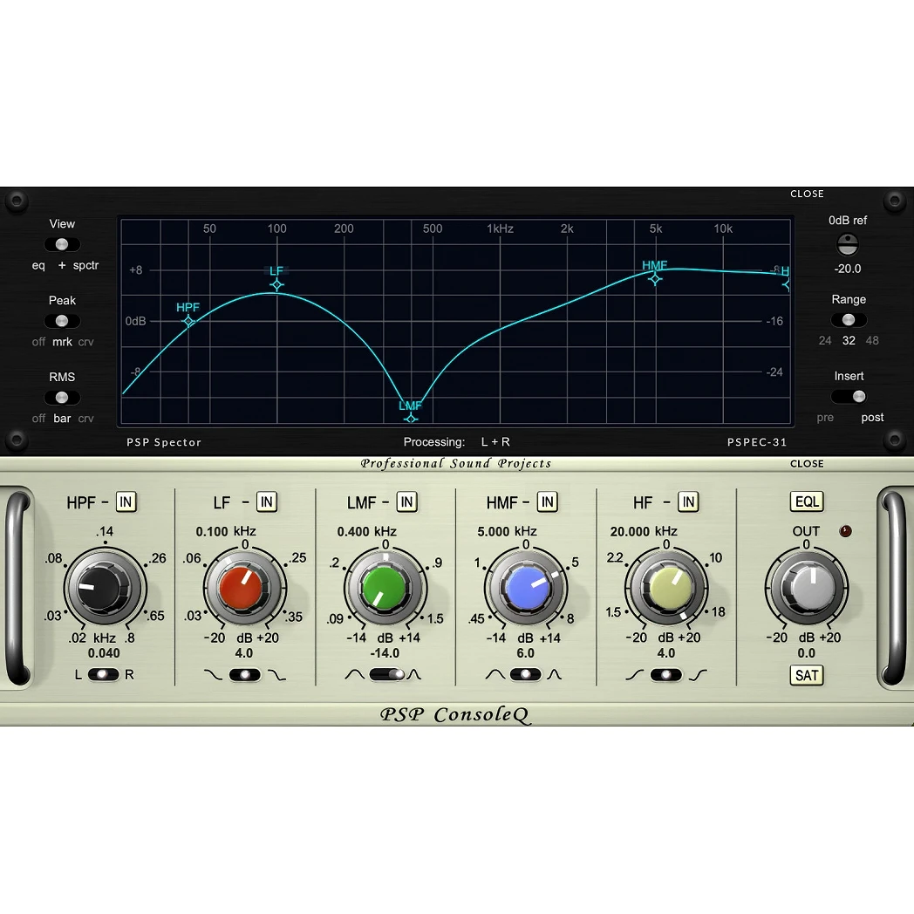Click the EQL button

(806, 501)
